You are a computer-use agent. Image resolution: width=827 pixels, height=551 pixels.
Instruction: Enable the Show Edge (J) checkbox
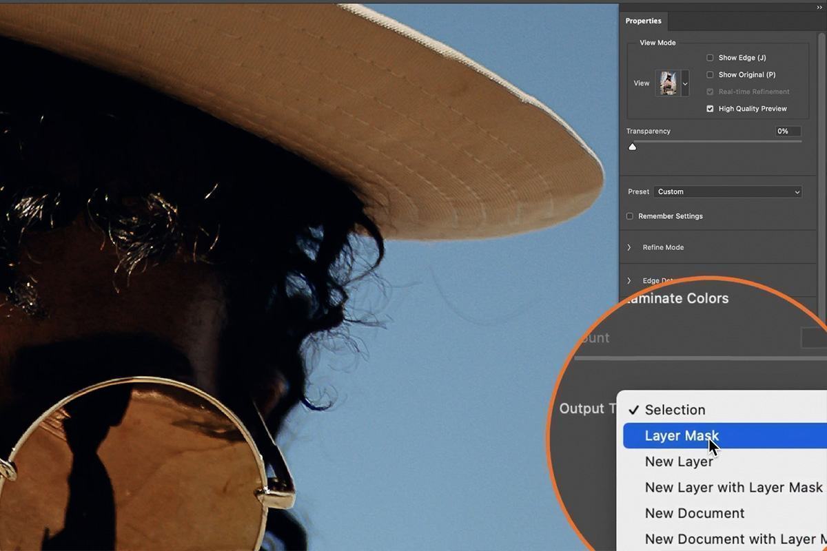pyautogui.click(x=710, y=58)
